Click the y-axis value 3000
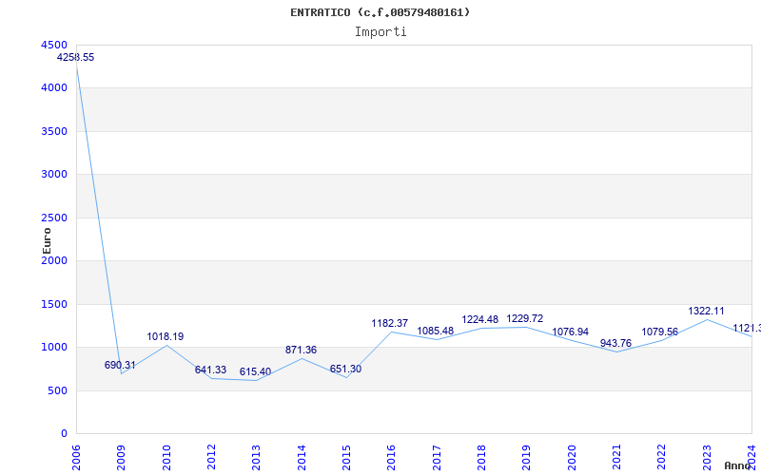The height and width of the screenshot is (475, 761). pos(54,174)
